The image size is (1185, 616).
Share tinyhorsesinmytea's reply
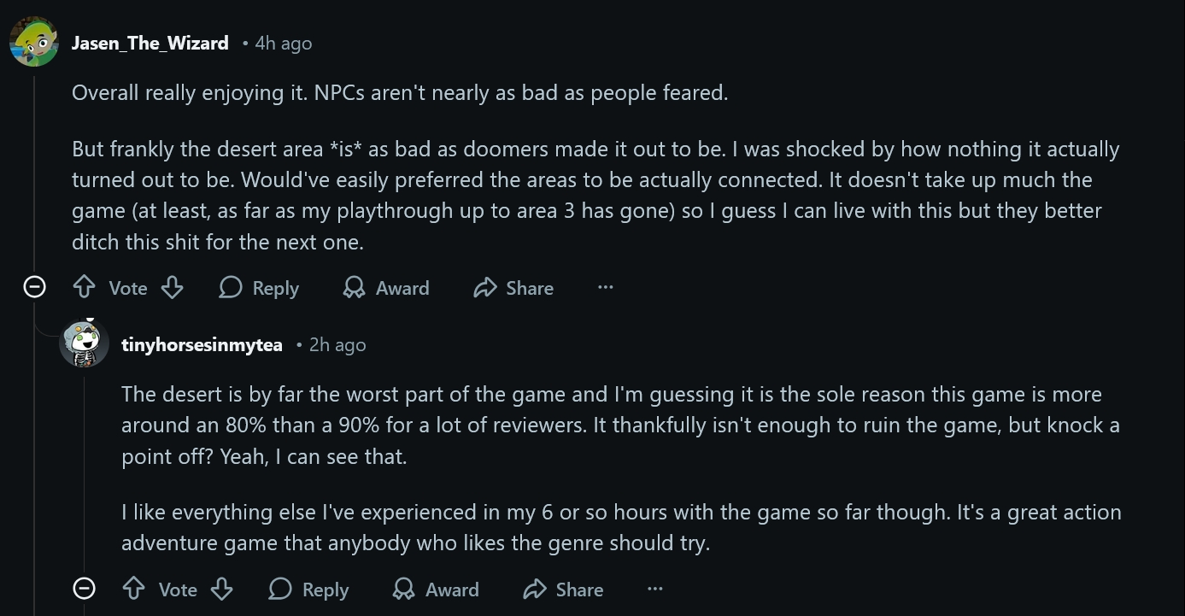tap(563, 590)
